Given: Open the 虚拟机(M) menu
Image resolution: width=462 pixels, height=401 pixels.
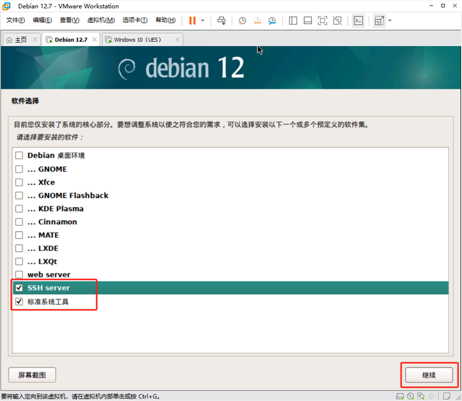Looking at the screenshot, I should click(101, 20).
